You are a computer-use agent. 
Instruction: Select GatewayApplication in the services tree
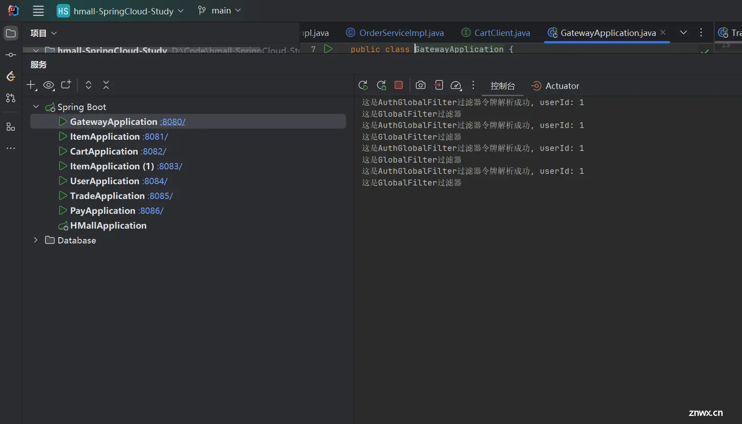[188, 122]
